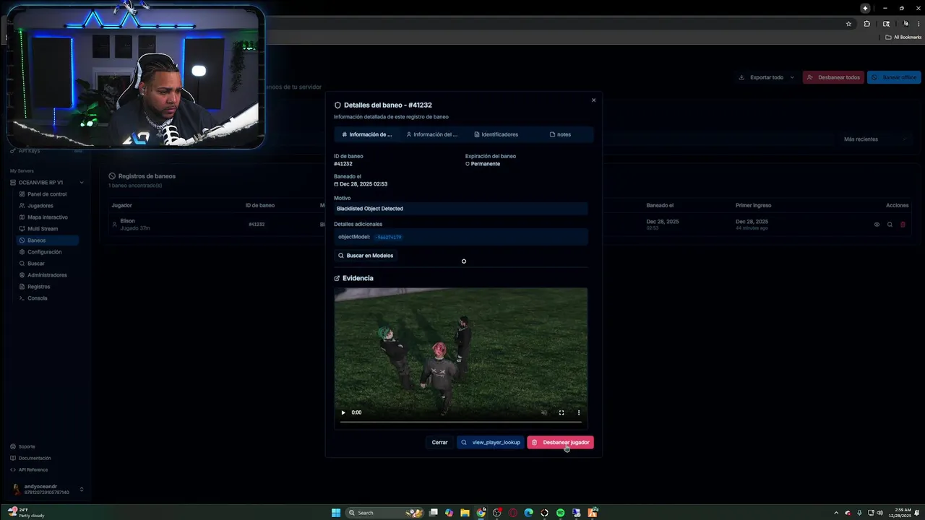The image size is (925, 520).
Task: Click player name Elison in the ban table
Action: [x=127, y=221]
